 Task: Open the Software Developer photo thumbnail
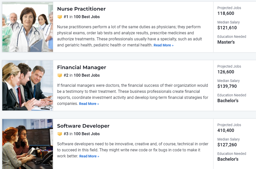point(28,144)
